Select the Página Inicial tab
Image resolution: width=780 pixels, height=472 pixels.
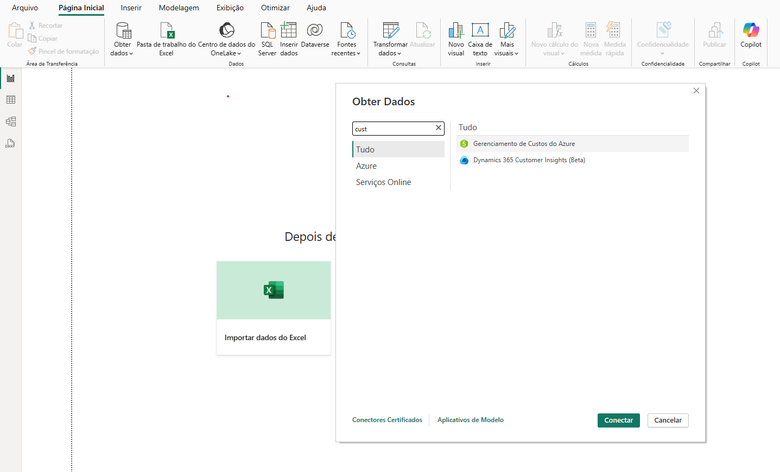click(81, 8)
